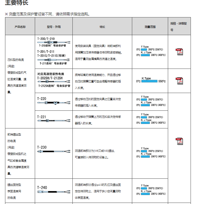Click the T-220 row range chart

click(x=151, y=101)
